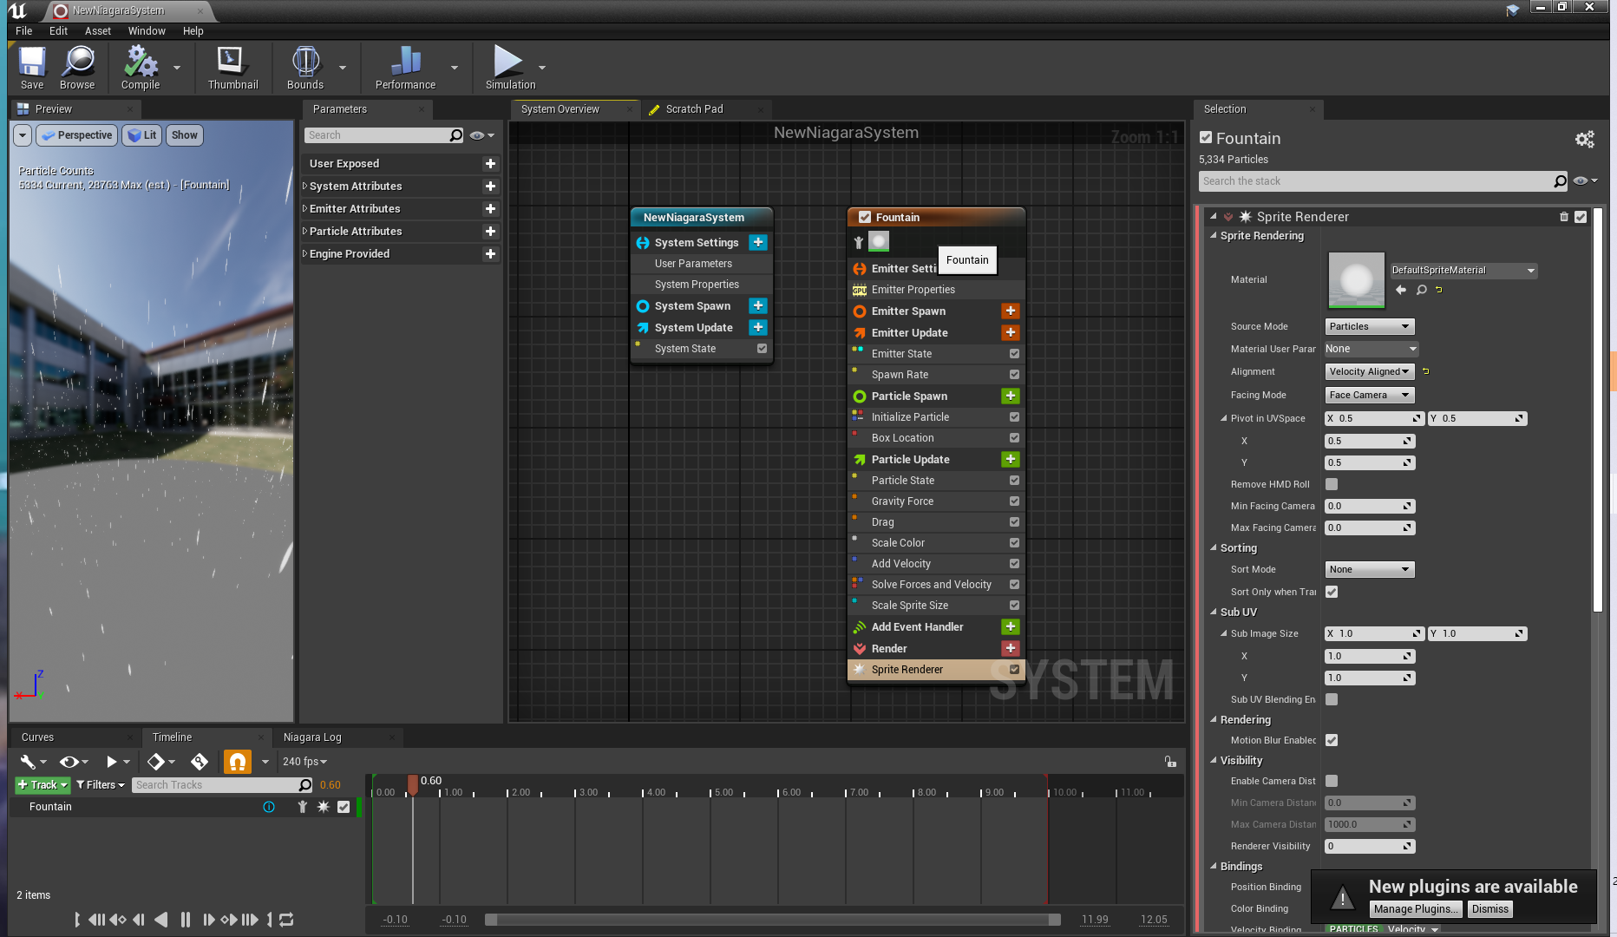Add a module to Emitter Spawn
Screen dimensions: 1617x937
click(x=1011, y=311)
